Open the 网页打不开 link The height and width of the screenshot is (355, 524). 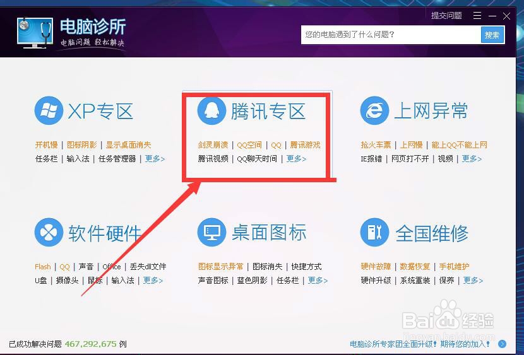tap(410, 158)
